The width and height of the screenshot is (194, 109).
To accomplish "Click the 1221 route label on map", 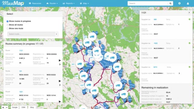I will pos(85,37).
